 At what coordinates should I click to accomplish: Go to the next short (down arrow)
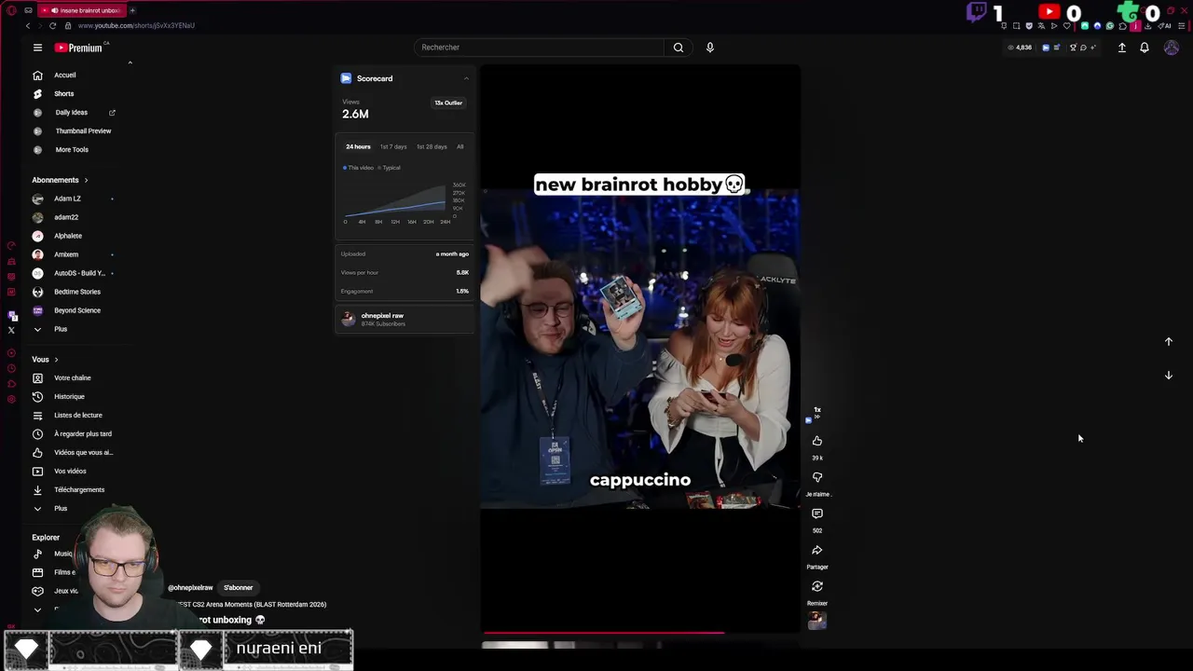point(1169,376)
